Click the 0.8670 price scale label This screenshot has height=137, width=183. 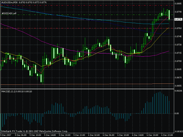click(x=178, y=77)
